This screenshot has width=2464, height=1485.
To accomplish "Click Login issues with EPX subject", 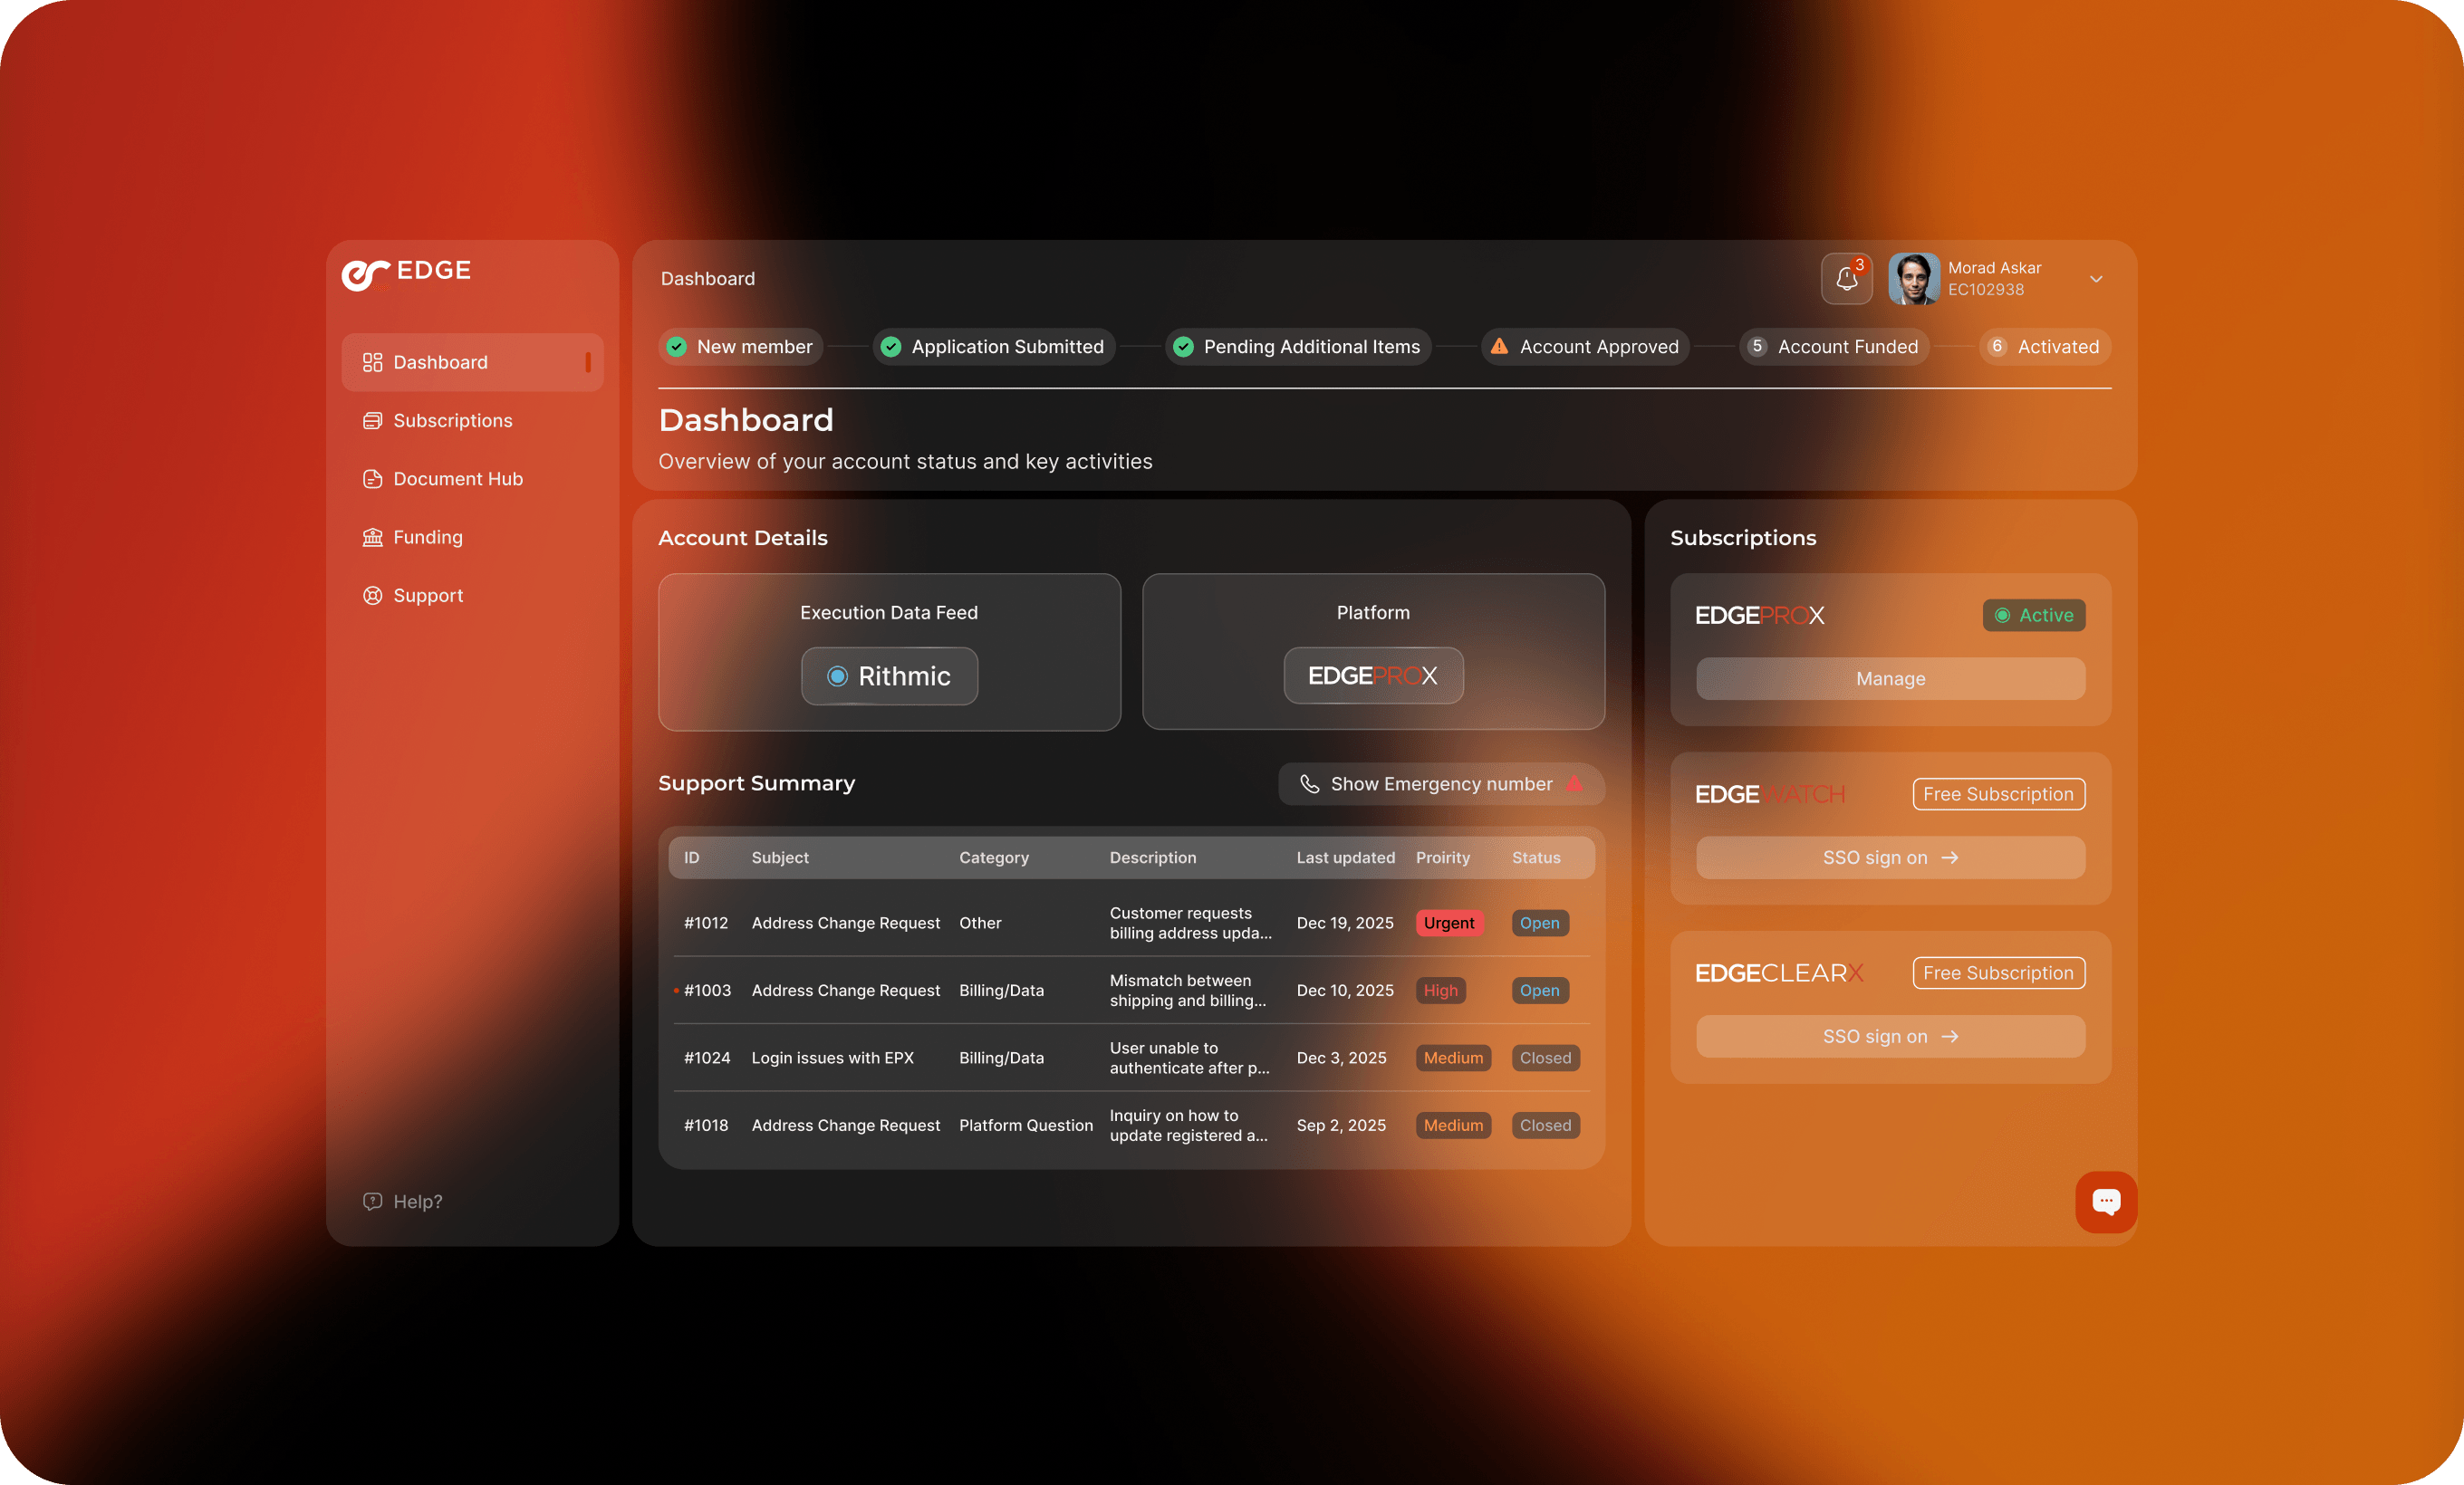I will click(x=832, y=1059).
